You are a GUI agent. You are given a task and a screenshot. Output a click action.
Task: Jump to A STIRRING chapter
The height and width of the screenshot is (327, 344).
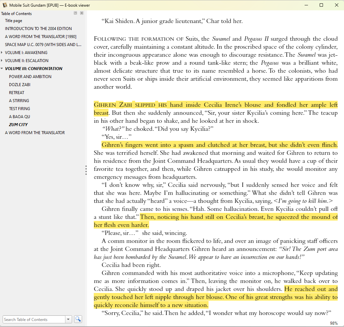[x=19, y=101]
